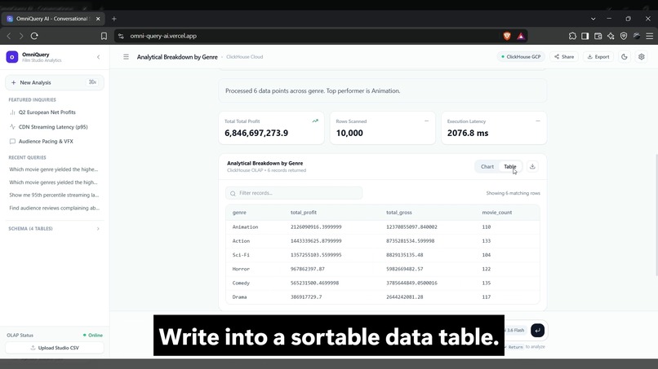Open recent query 'Which movie genres yielded the high...'
The image size is (658, 369).
(x=55, y=182)
